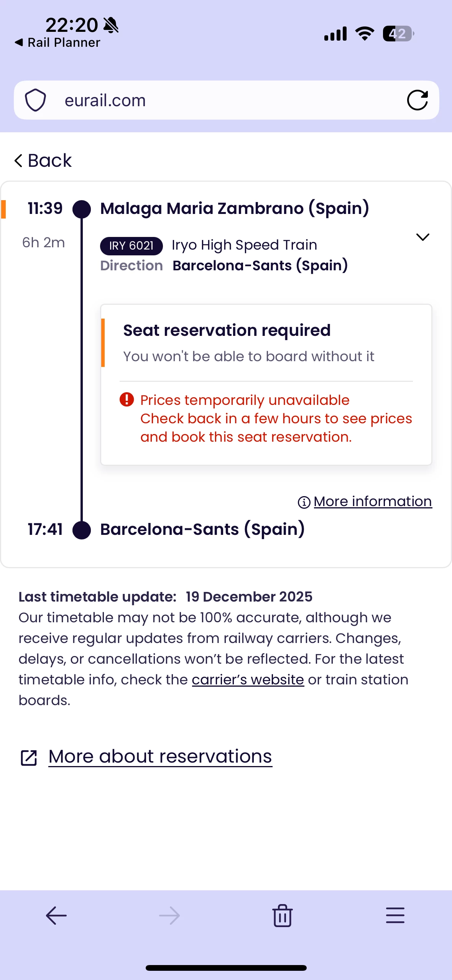Viewport: 452px width, 980px height.
Task: Expand the Iryo train details chevron
Action: pyautogui.click(x=422, y=237)
